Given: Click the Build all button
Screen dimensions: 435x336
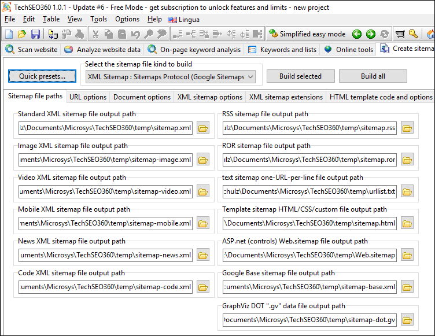Looking at the screenshot, I should [373, 76].
